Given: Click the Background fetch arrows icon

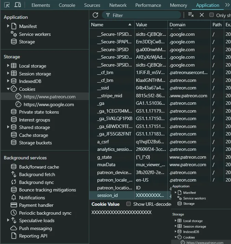Looking at the screenshot, I should (x=14, y=174).
